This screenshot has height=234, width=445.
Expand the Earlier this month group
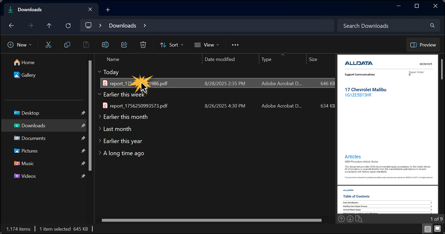99,117
